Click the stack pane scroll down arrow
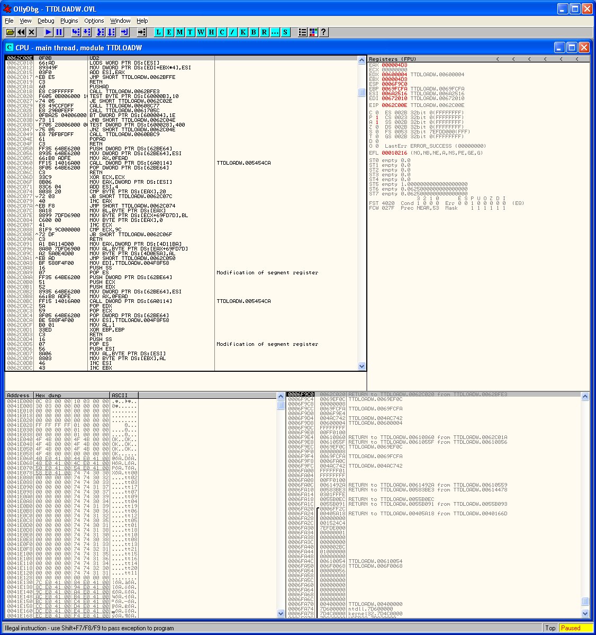Viewport: 596px width, 635px height. pyautogui.click(x=585, y=613)
